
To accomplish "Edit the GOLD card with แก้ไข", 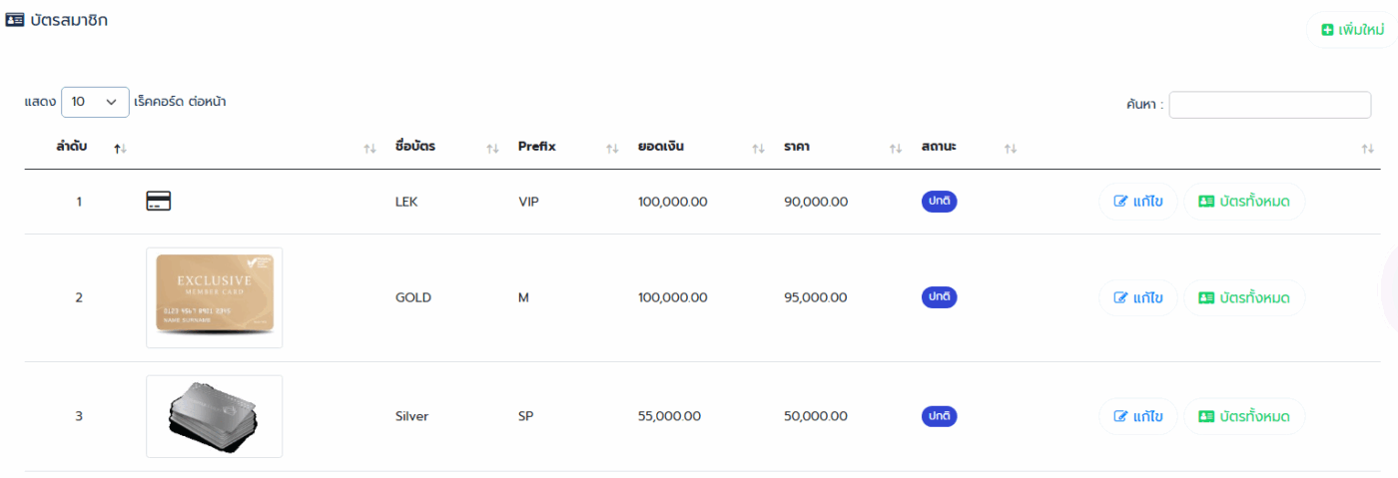I will 1138,297.
